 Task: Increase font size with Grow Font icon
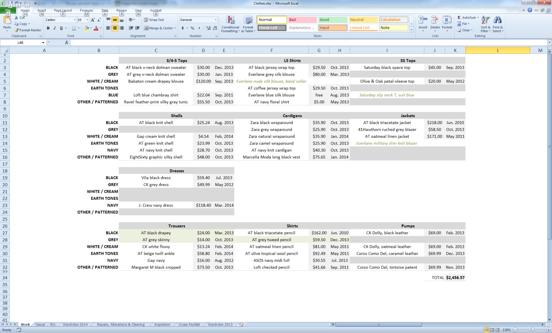93,20
